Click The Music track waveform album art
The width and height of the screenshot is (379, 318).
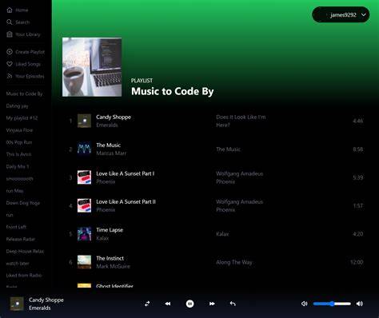pos(84,149)
